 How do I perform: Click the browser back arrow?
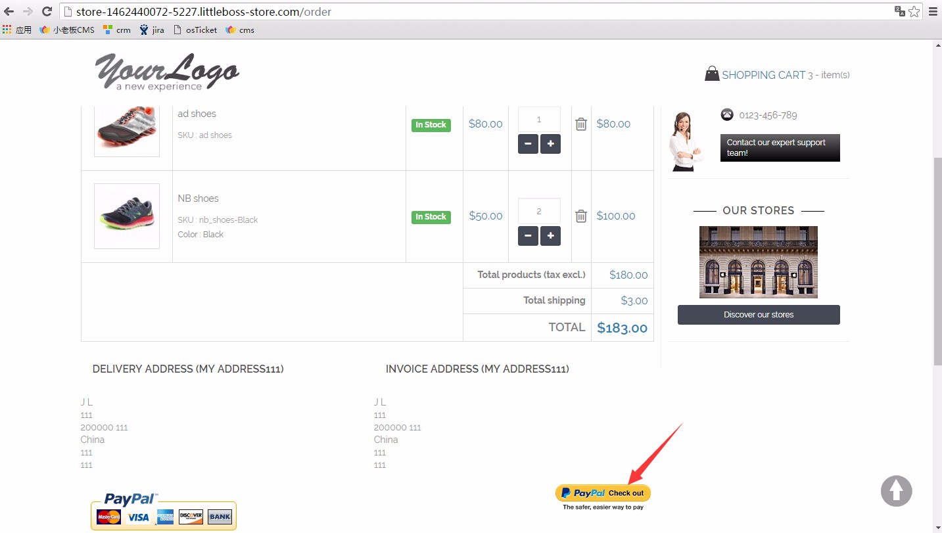pos(9,11)
